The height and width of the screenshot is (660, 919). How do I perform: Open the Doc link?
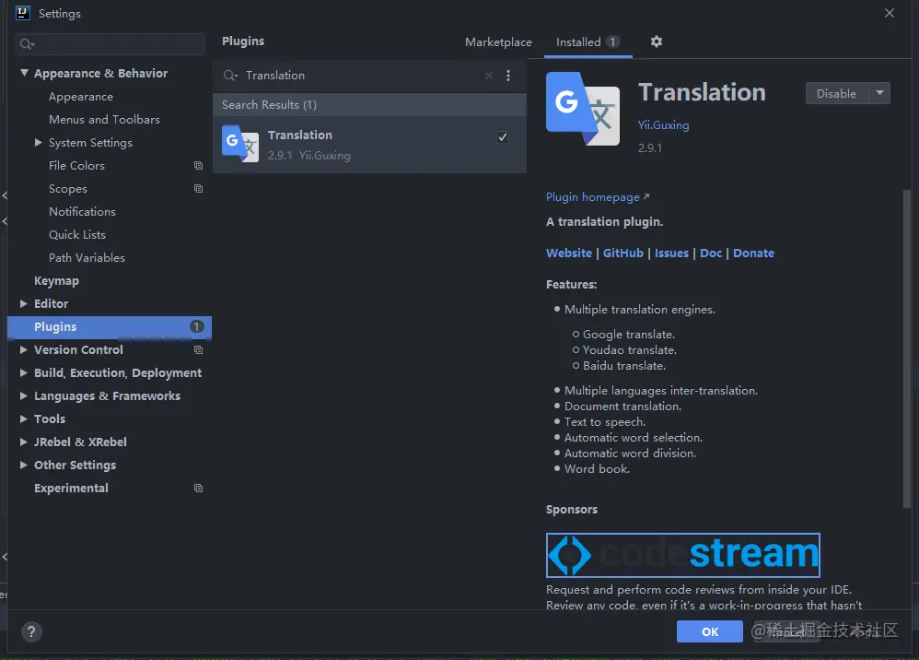711,253
